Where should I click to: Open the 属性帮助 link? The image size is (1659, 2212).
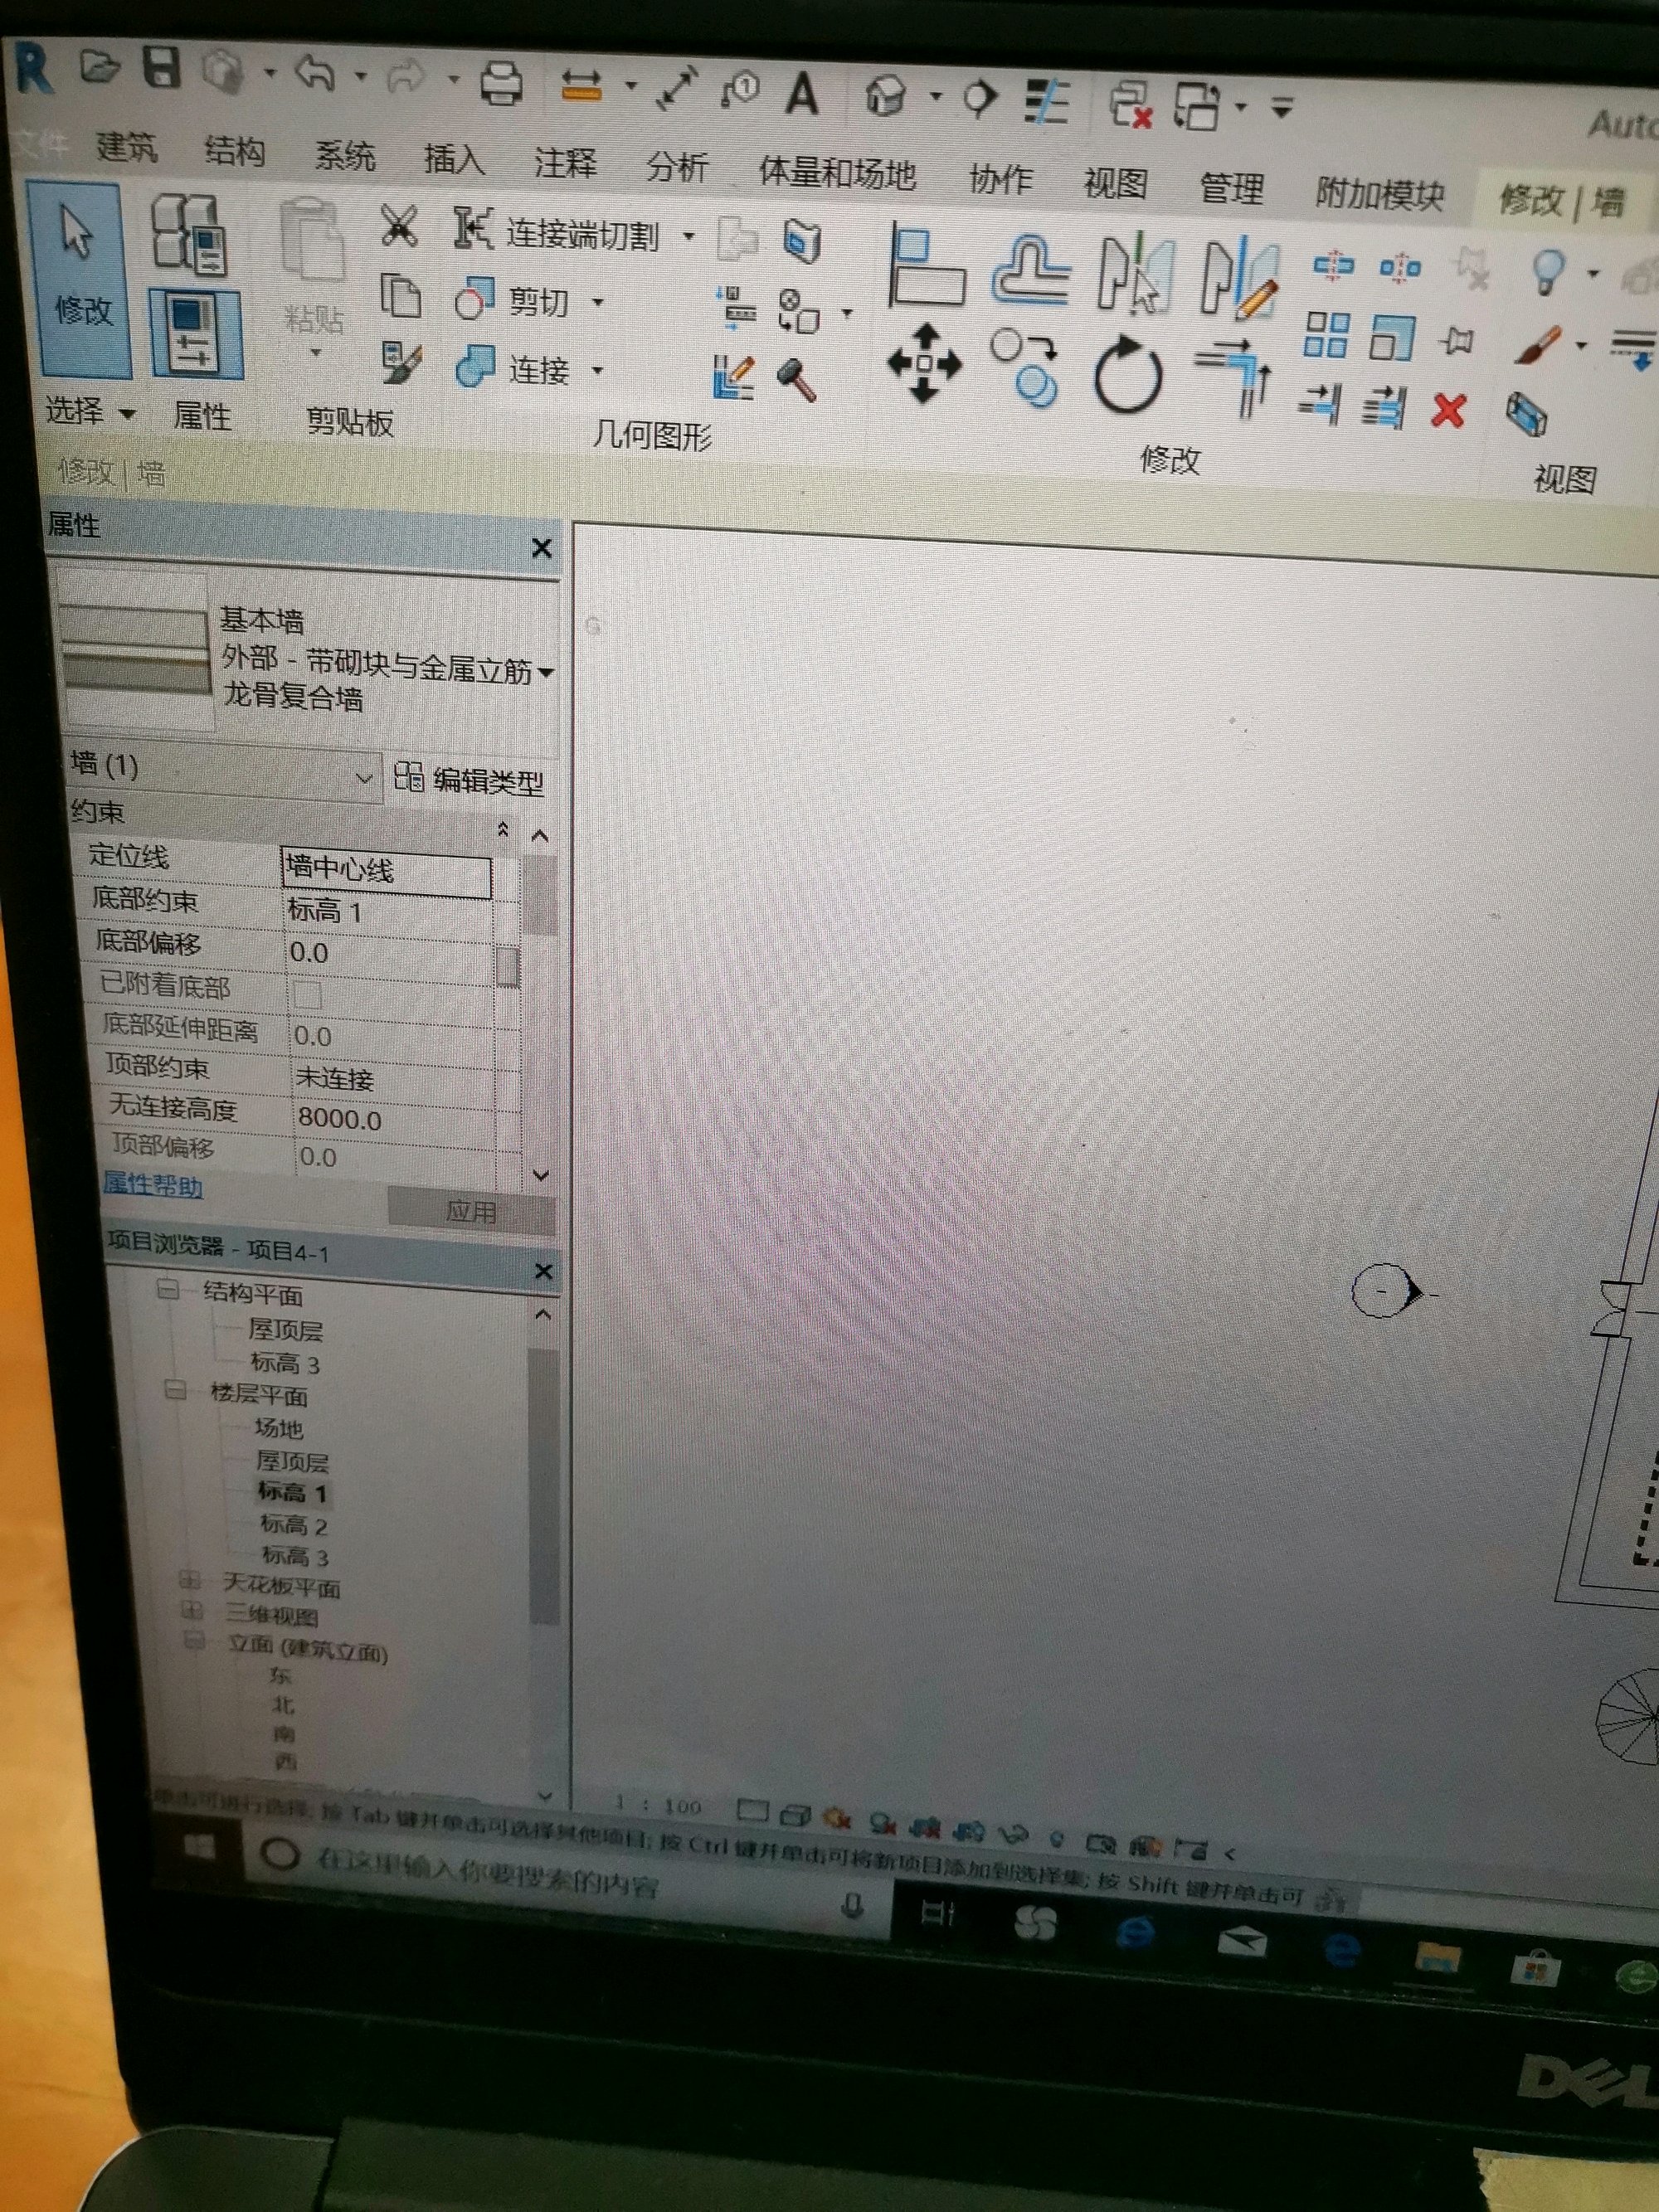pos(153,1185)
